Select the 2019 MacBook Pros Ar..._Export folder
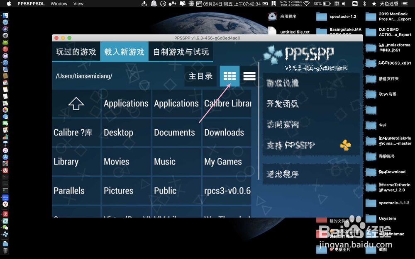 pos(388,17)
